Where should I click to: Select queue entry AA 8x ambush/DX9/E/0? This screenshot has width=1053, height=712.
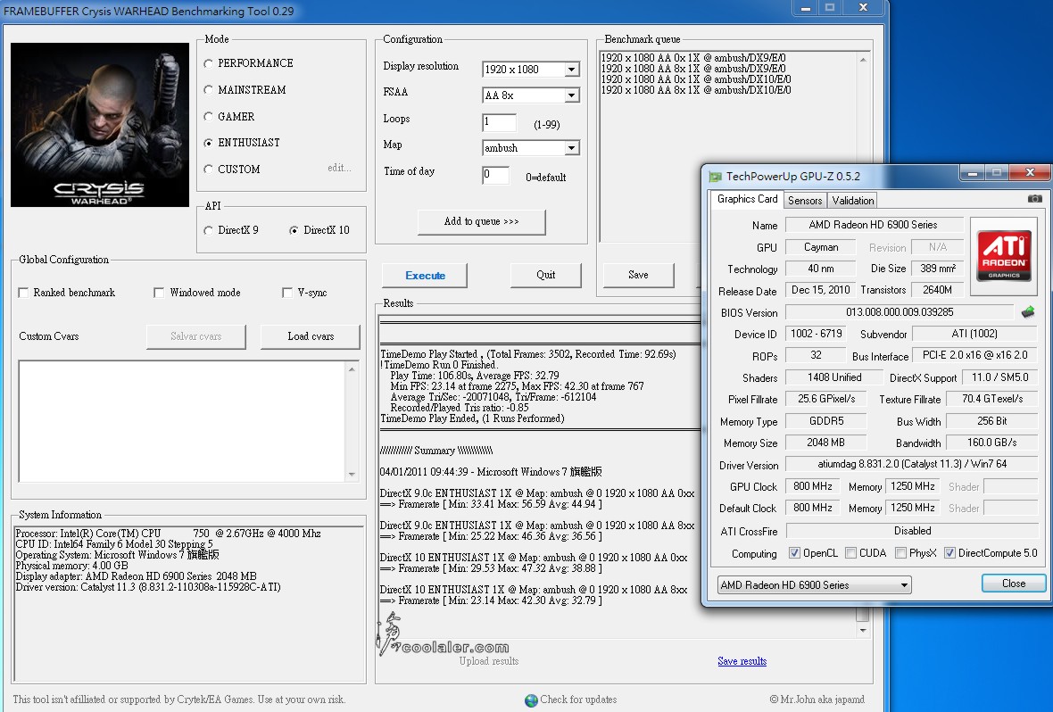pos(693,69)
